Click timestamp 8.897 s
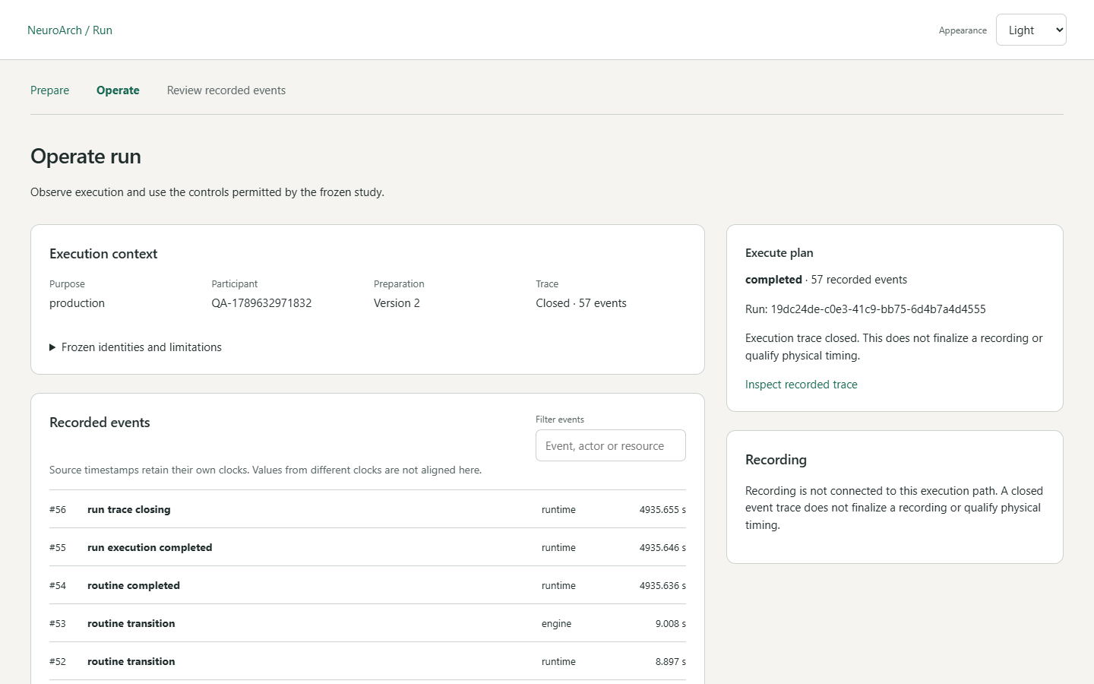The width and height of the screenshot is (1094, 684). click(671, 662)
